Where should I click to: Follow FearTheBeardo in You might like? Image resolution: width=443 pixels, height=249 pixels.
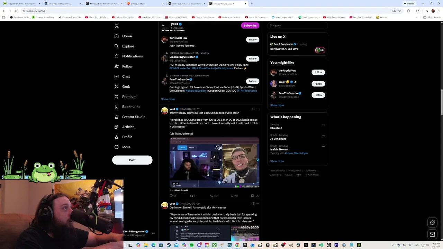318,95
